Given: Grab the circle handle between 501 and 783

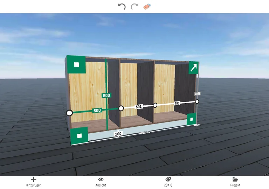Looking at the screenshot, I should 155,105.
